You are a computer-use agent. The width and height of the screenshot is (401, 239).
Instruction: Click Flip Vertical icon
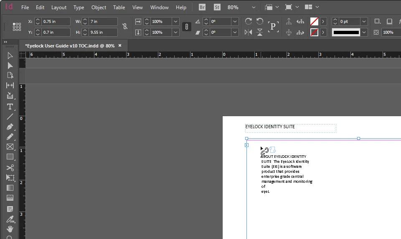[259, 32]
